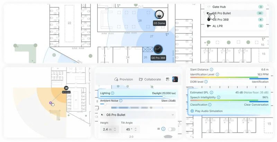277x142 pixels.
Task: Select G6 Pro Bullet in the device list
Action: pyautogui.click(x=235, y=13)
